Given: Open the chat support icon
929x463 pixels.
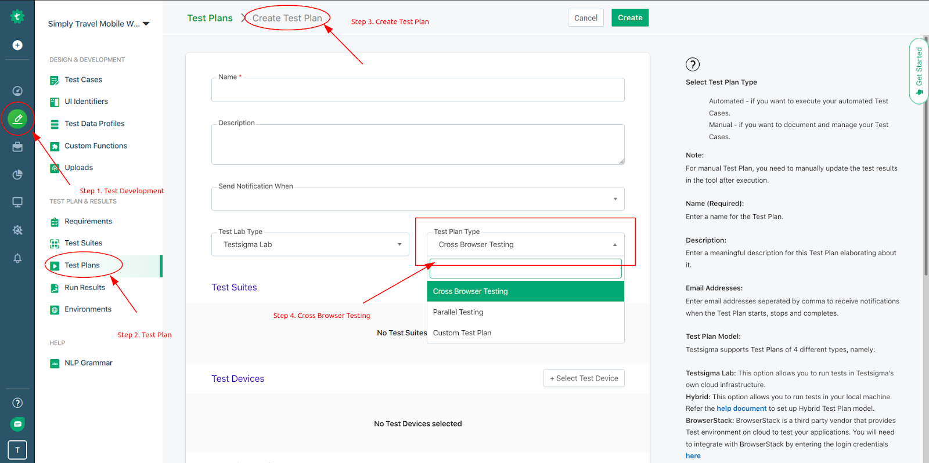Looking at the screenshot, I should pos(17,424).
